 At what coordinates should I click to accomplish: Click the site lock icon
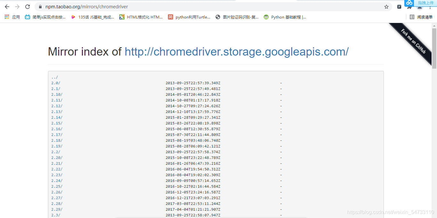pyautogui.click(x=40, y=7)
